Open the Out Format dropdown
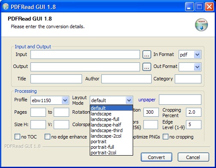 coord(197,67)
